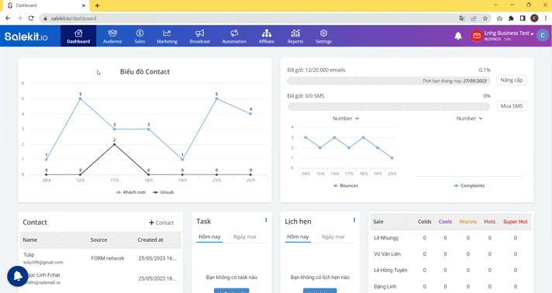Select the Ngày mai tab in Lịch hẹn panel
This screenshot has width=552, height=293.
(333, 237)
